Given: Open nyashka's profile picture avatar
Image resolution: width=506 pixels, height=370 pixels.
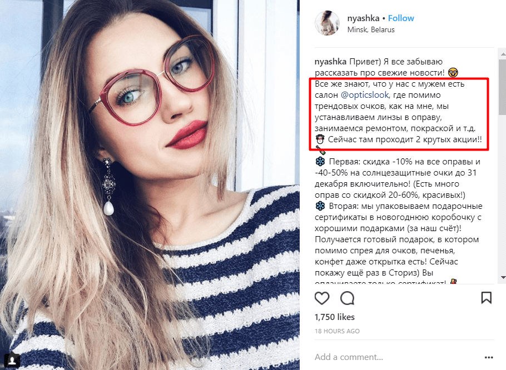Looking at the screenshot, I should 327,23.
